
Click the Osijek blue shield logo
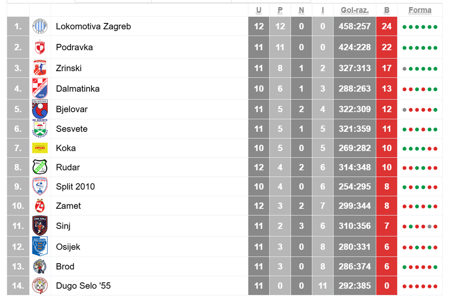pos(40,246)
